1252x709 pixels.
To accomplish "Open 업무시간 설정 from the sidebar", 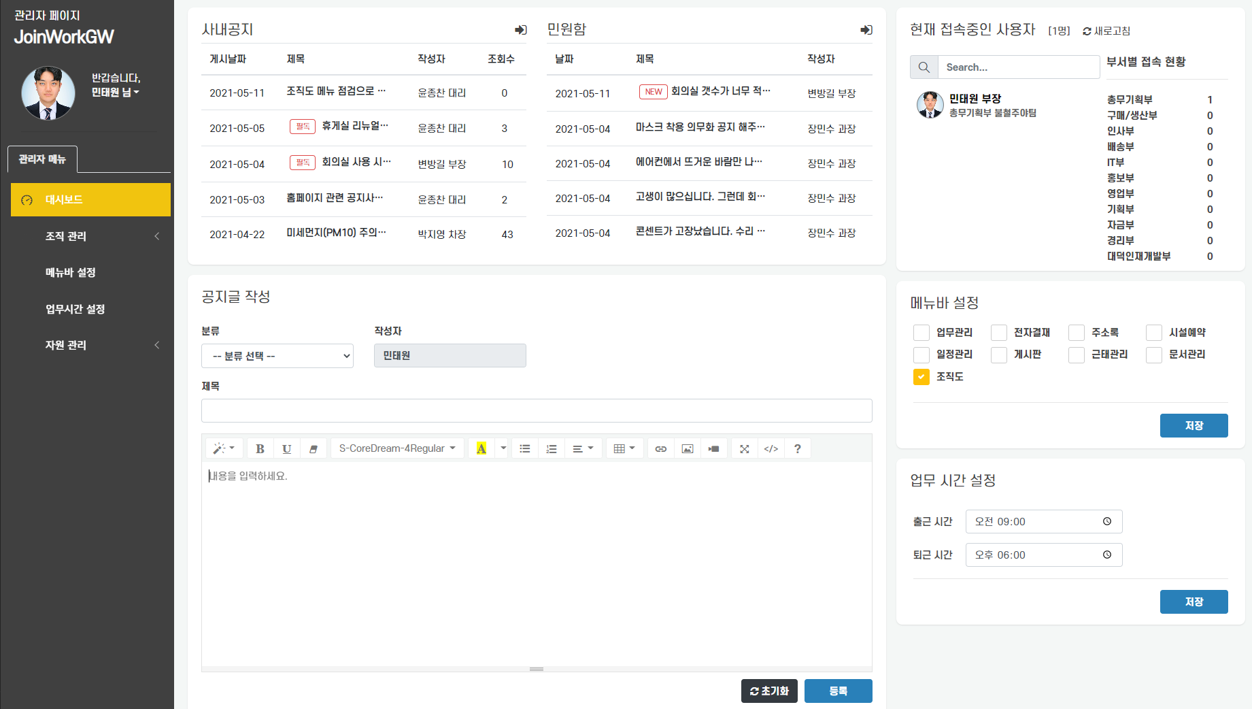I will pyautogui.click(x=75, y=308).
